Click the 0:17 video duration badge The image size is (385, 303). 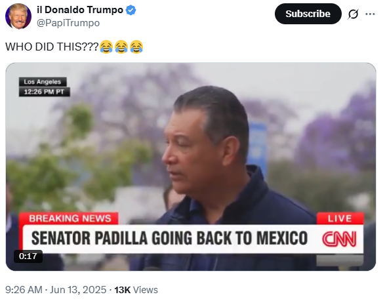click(28, 256)
